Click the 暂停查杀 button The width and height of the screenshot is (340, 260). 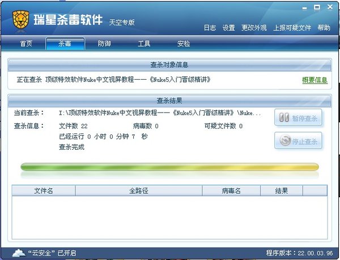point(298,118)
